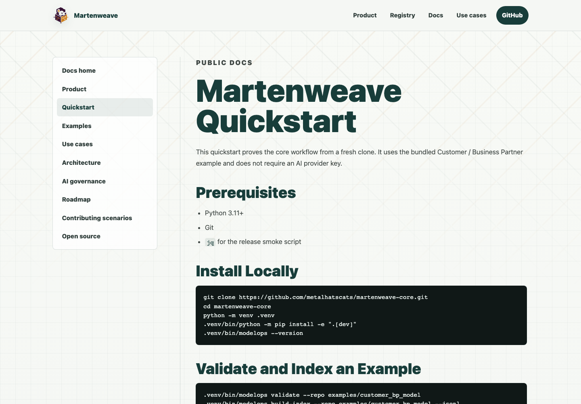
Task: Select Product in the docs sidebar
Action: (105, 89)
